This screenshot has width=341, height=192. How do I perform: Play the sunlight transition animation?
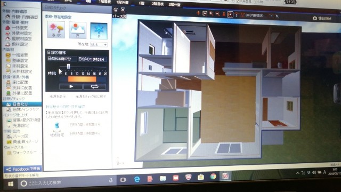click(71, 86)
